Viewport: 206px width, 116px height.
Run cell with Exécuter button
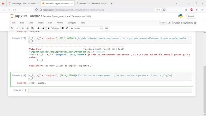point(53,28)
